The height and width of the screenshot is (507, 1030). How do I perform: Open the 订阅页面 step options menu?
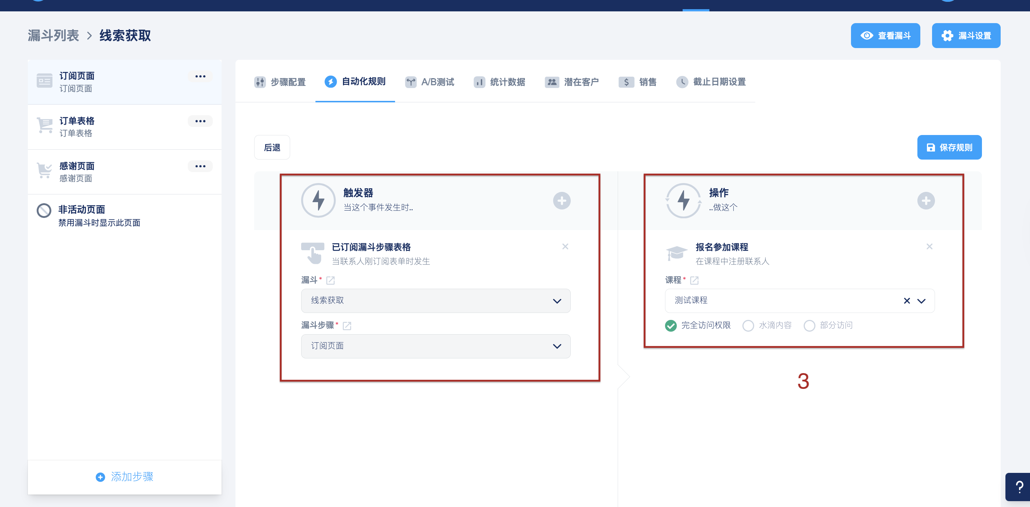click(x=200, y=76)
